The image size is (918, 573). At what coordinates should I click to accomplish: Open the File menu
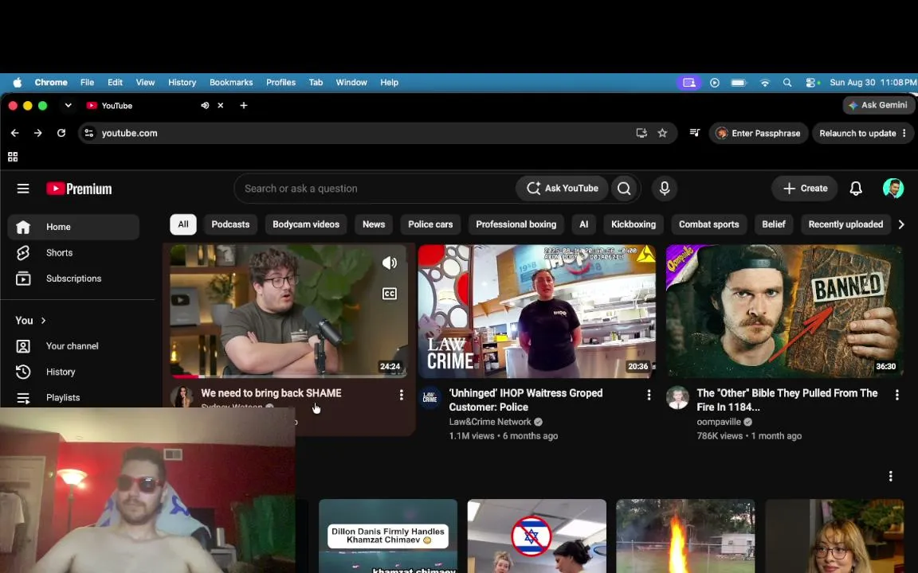click(x=87, y=83)
